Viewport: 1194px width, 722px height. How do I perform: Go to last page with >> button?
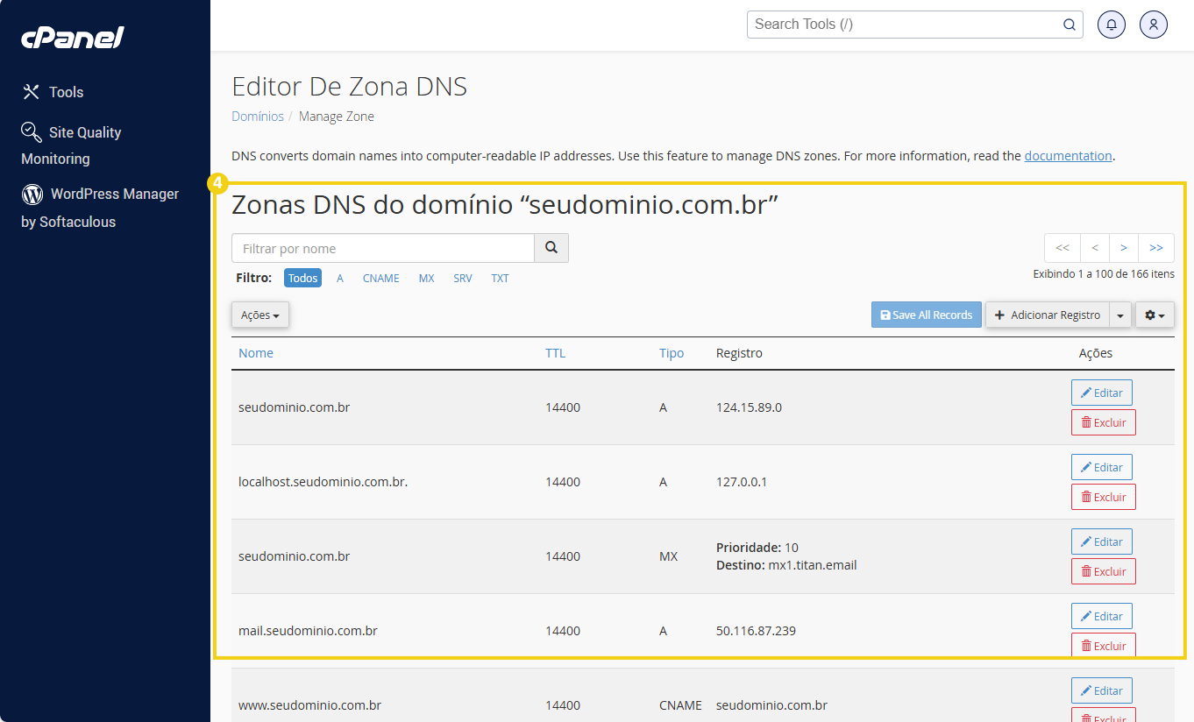1156,248
